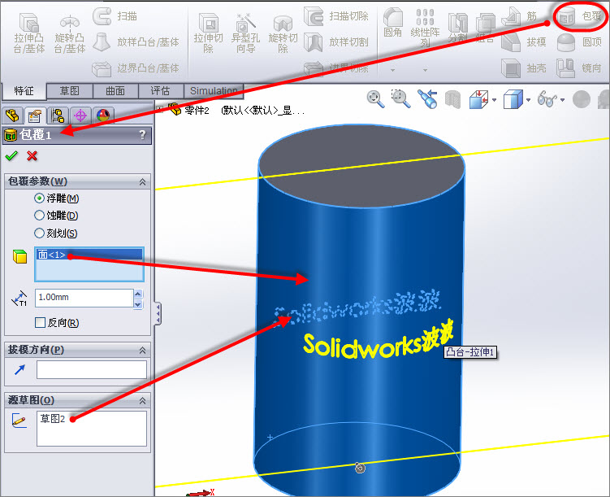Click the Mirror (镜向) feature

(x=579, y=68)
